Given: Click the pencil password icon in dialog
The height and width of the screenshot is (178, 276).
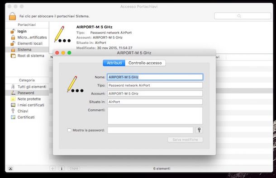Looking at the screenshot, I should click(x=75, y=84).
